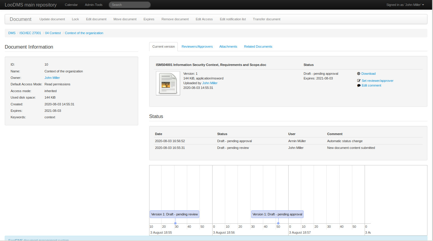Open the Admin-Tools menu

click(x=94, y=5)
